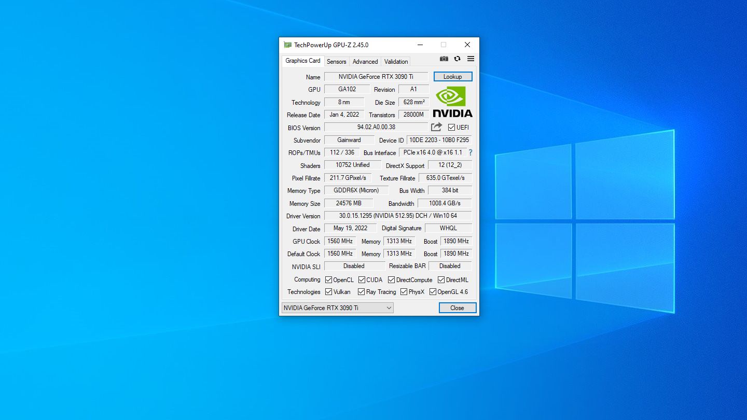Click the GPU Clock value 1560 MHz
The width and height of the screenshot is (747, 420).
click(x=340, y=241)
